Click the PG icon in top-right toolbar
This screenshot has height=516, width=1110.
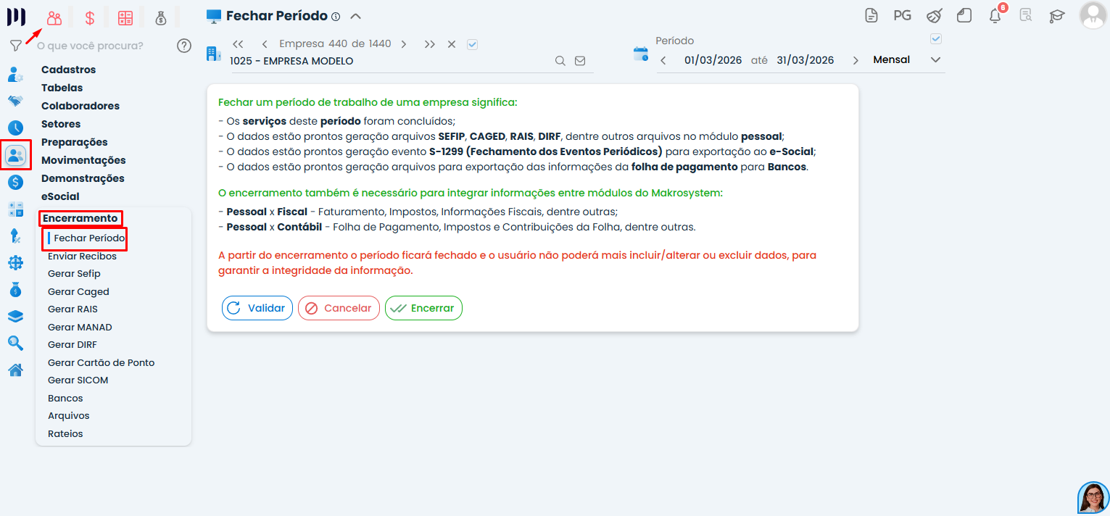point(902,15)
